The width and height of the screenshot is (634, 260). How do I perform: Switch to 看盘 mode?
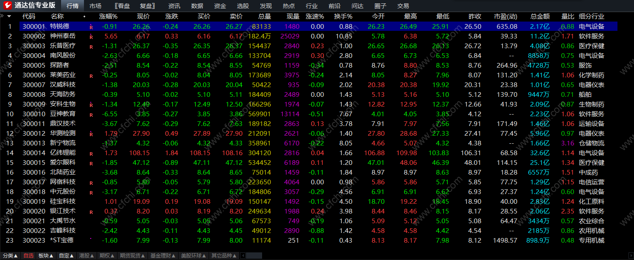[123, 6]
